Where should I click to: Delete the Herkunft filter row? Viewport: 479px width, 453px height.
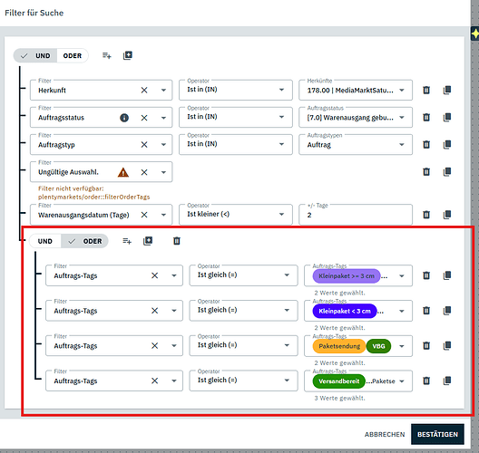(426, 90)
